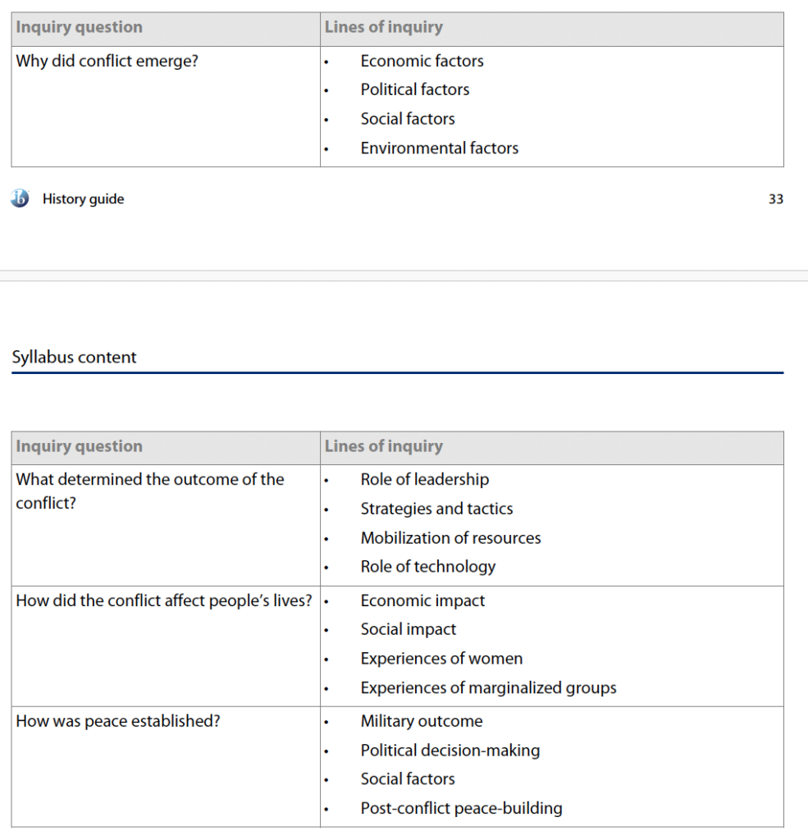Select Experiences of women line

pos(441,659)
